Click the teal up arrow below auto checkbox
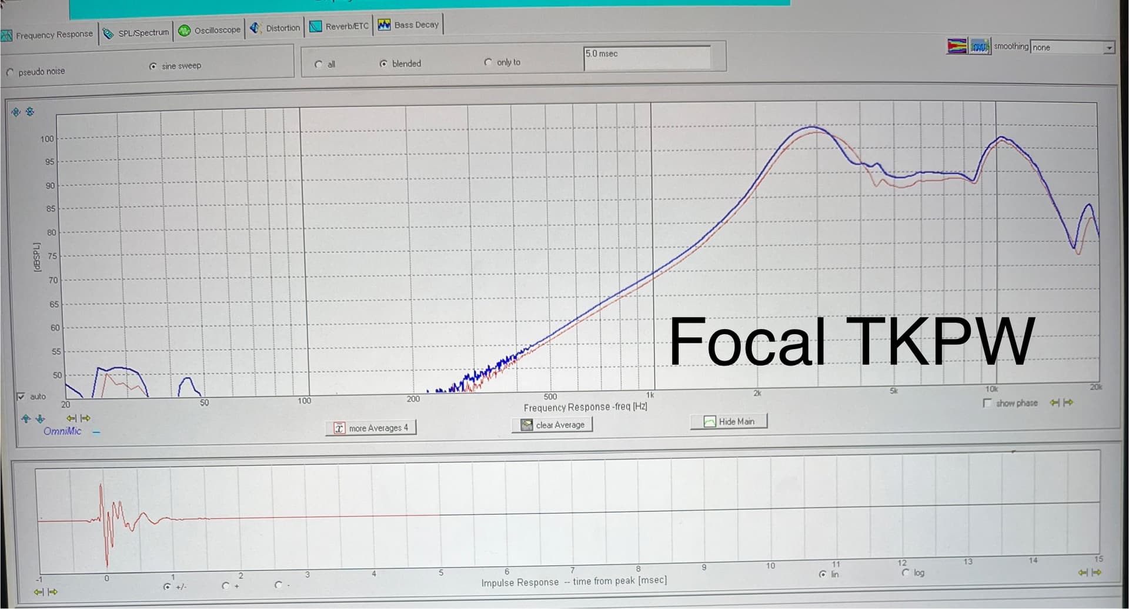Image resolution: width=1129 pixels, height=609 pixels. tap(25, 419)
